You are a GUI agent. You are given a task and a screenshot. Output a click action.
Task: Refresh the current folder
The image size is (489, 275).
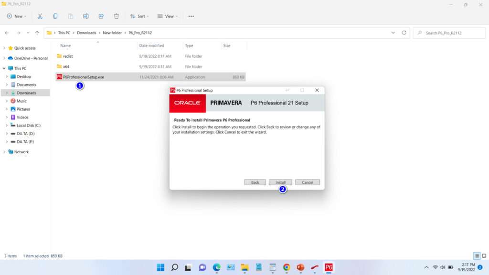(x=404, y=33)
